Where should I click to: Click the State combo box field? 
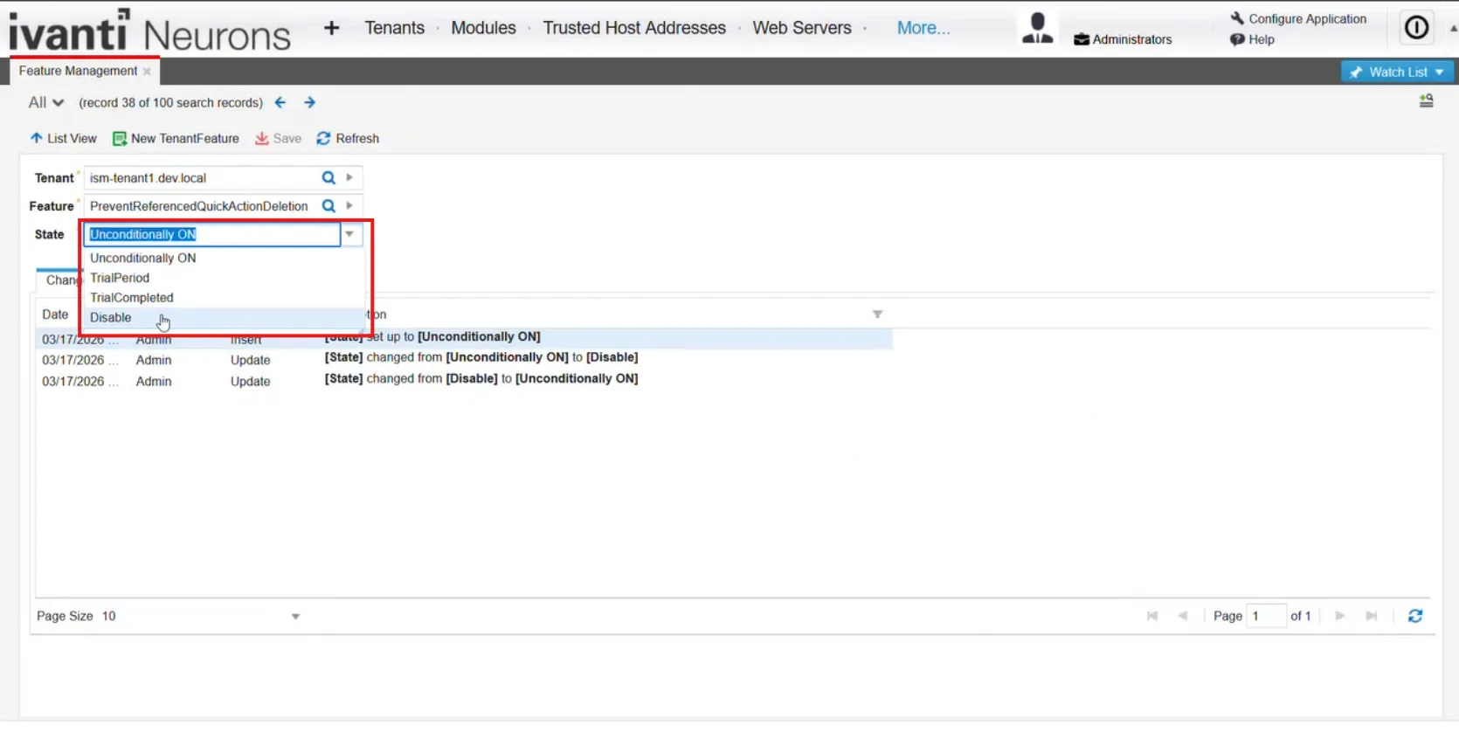pyautogui.click(x=212, y=234)
